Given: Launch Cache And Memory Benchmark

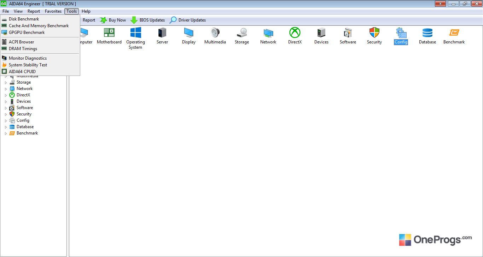Looking at the screenshot, I should point(40,26).
